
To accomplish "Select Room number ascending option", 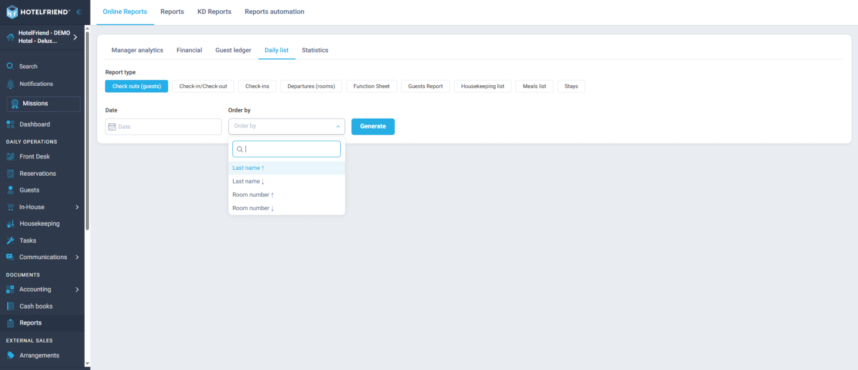I will point(287,195).
